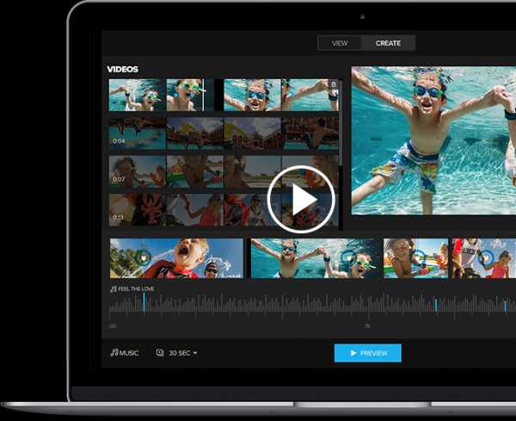Click the audio waveform track at its center
Screen dimensions: 516x421
coord(310,305)
